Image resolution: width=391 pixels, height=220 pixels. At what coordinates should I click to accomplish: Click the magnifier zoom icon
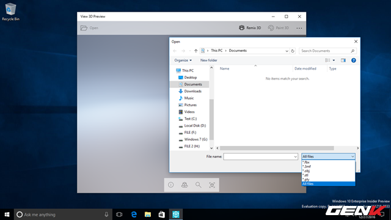coord(198,185)
